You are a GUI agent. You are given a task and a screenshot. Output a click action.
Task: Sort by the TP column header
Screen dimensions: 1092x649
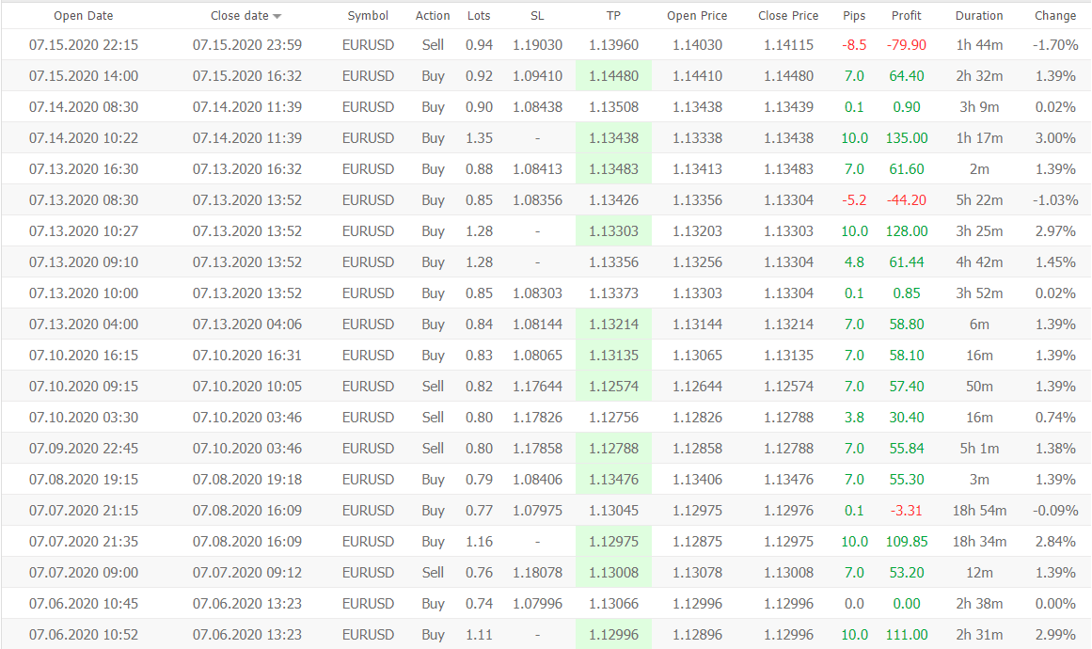(613, 15)
